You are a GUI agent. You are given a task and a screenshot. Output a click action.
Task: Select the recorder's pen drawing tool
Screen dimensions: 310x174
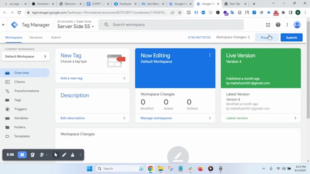64,155
